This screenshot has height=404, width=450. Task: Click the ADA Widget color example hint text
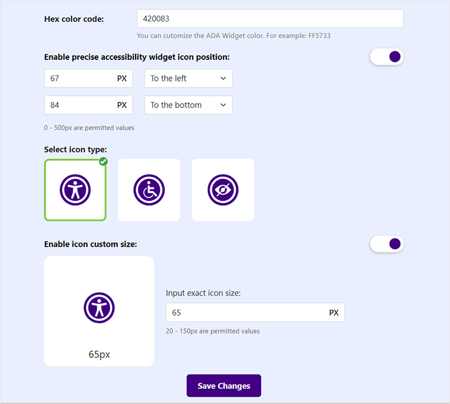pos(234,35)
